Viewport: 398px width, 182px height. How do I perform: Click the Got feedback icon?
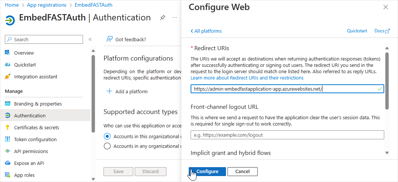point(109,39)
